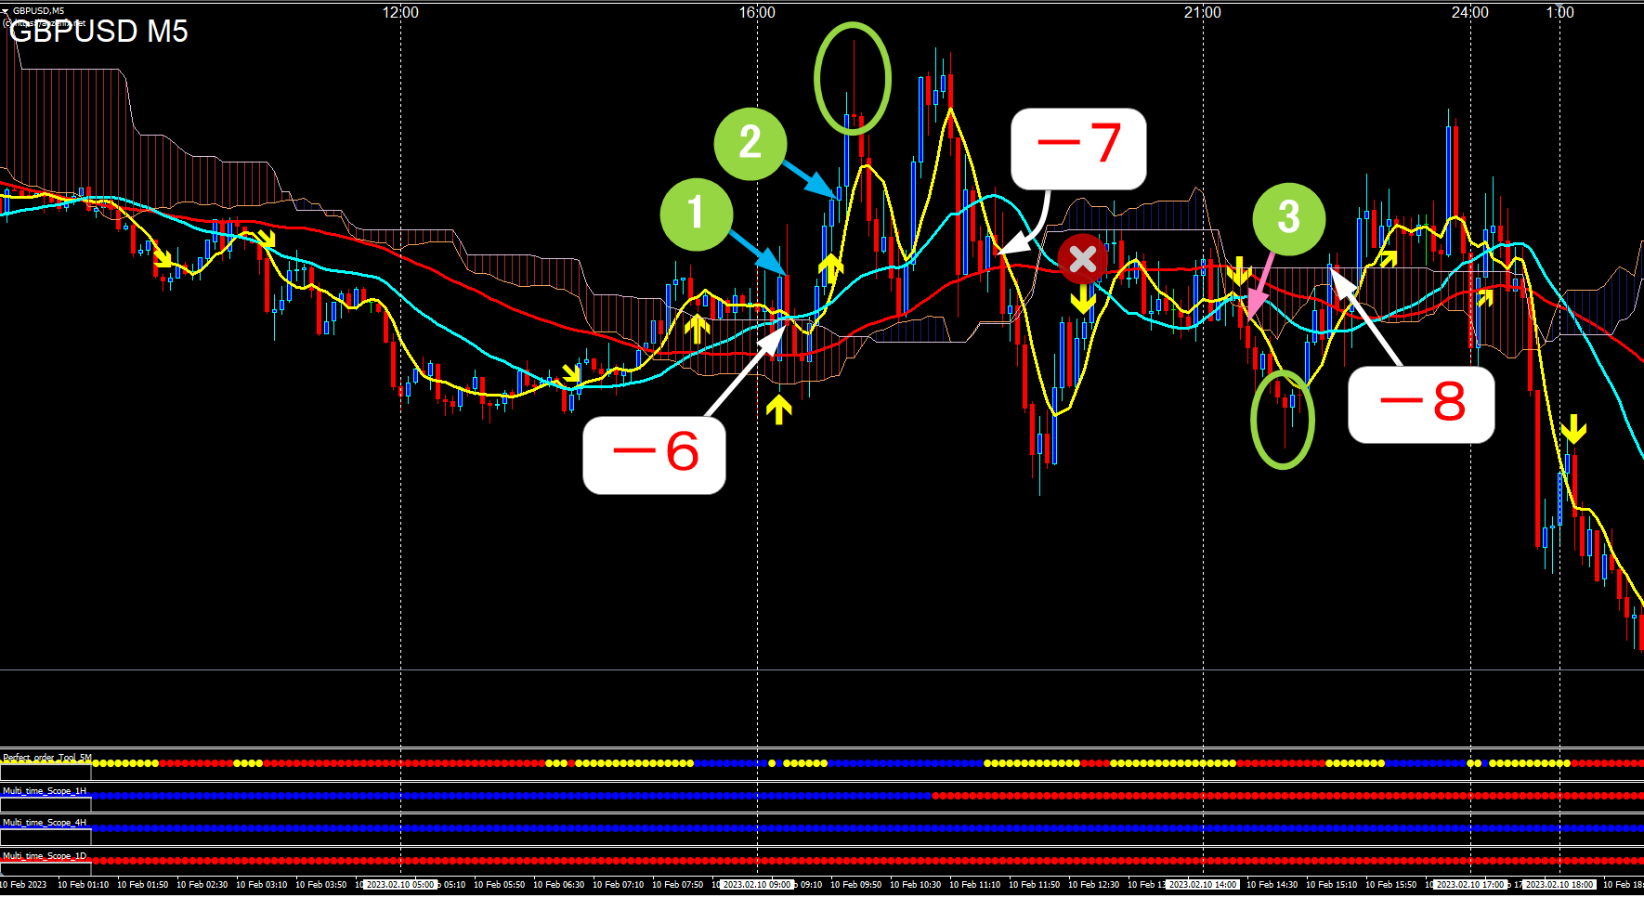The image size is (1644, 897).
Task: Select the Perfect_order_Tool_5M indicator label
Action: pyautogui.click(x=47, y=758)
